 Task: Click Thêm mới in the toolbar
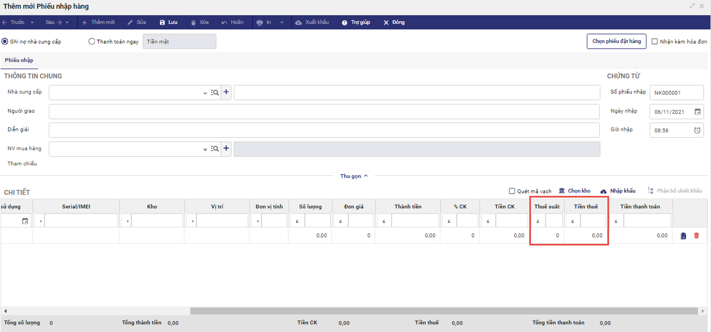98,22
